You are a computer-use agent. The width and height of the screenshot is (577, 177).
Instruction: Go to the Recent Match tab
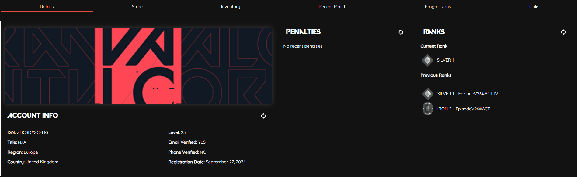332,6
